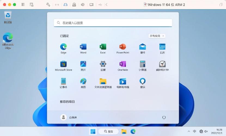The width and height of the screenshot is (226, 136).
Task: Click the VM user account toolbar icon
Action: click(x=74, y=5)
